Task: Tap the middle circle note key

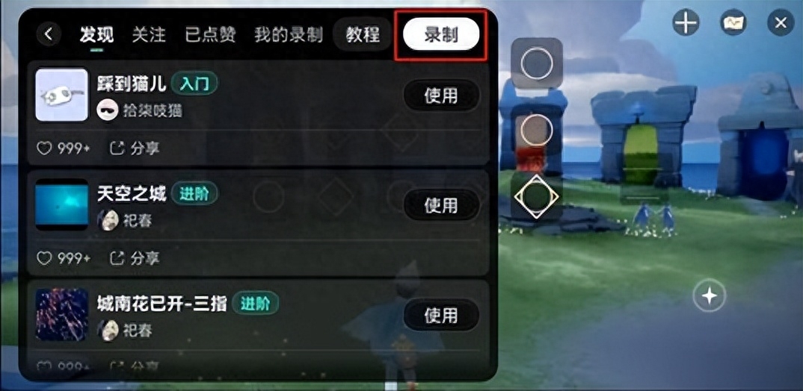Action: coord(537,130)
